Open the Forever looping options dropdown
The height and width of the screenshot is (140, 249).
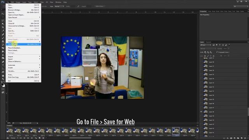point(14,138)
